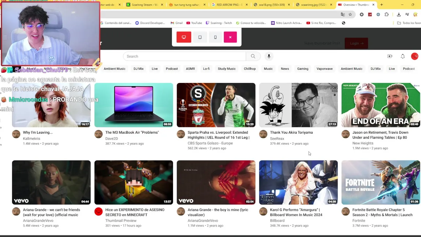Screen dimensions: 421x237
Task: Select the Vaporwave chip next to Gaming
Action: tap(324, 69)
